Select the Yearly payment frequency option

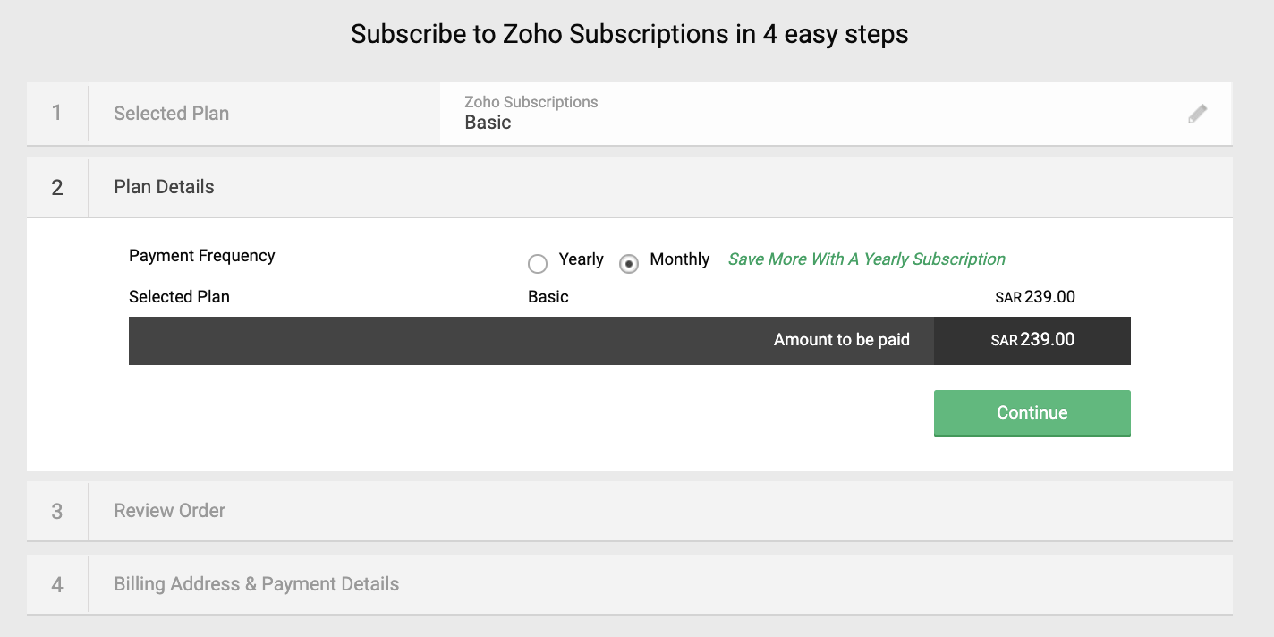538,264
